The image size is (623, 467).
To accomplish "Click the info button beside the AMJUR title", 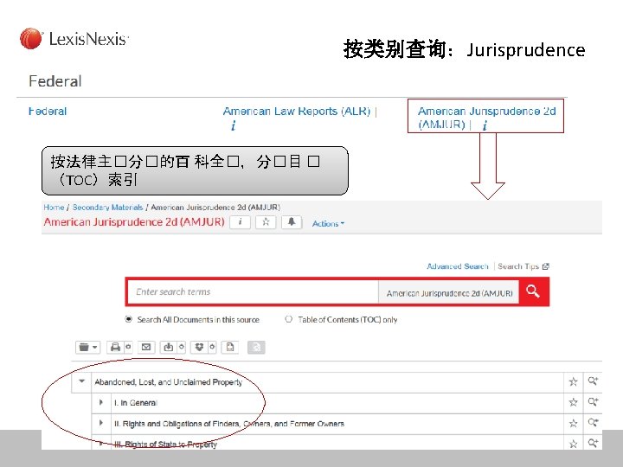I will click(x=240, y=222).
